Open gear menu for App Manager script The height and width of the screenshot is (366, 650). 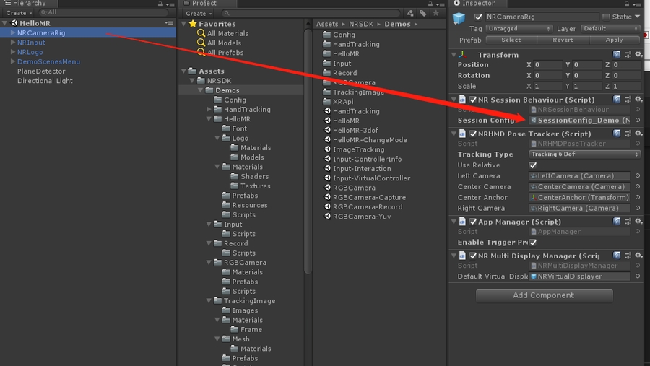click(638, 222)
